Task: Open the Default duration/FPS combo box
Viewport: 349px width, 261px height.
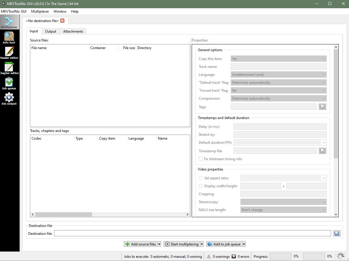Action: tap(280, 143)
